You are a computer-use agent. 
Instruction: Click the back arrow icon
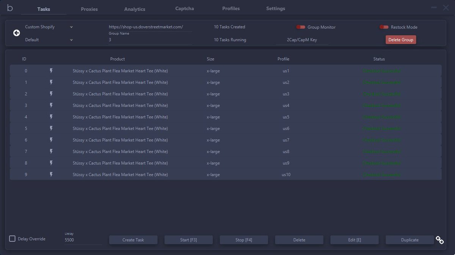click(x=16, y=33)
